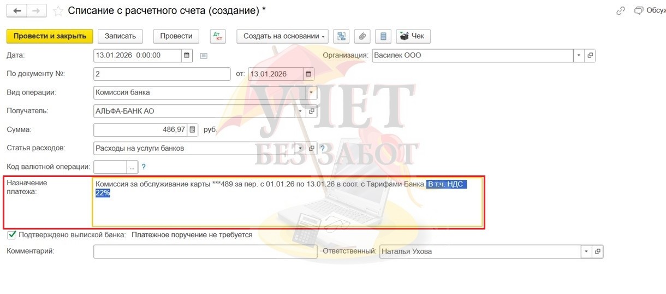Go back with the left arrow button
666x294 pixels.
[x=17, y=10]
